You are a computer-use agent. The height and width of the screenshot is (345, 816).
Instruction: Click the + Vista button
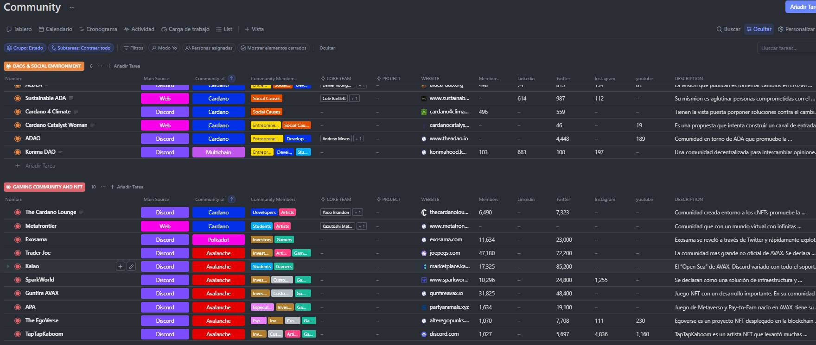point(255,29)
